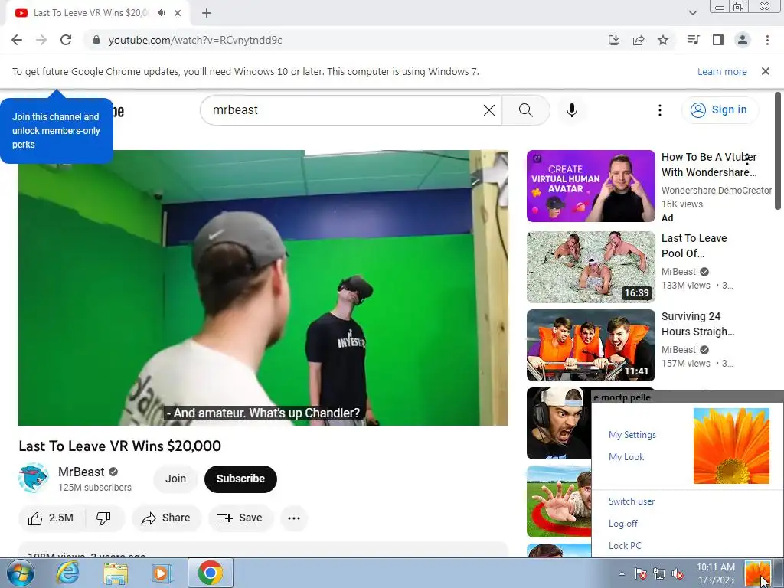Click the forward navigation arrow
This screenshot has height=588, width=784.
(41, 40)
